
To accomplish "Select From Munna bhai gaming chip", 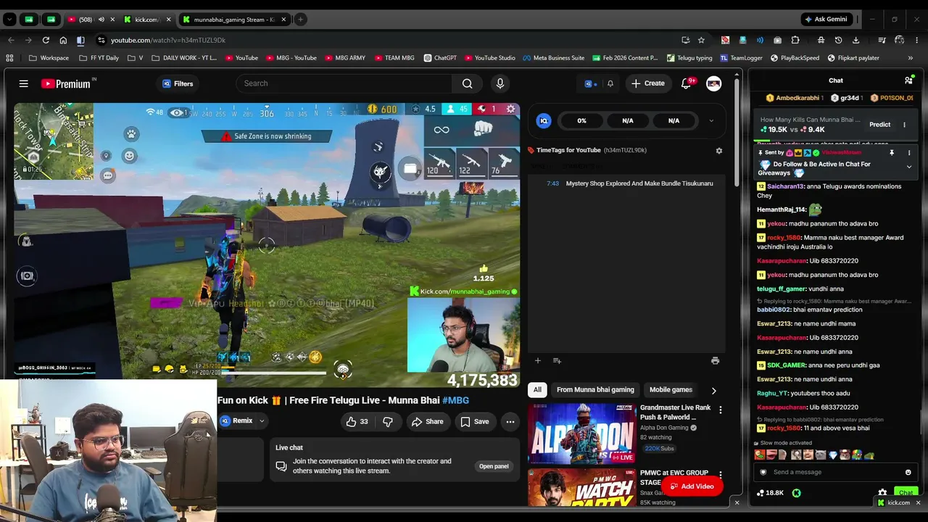I will click(x=595, y=390).
